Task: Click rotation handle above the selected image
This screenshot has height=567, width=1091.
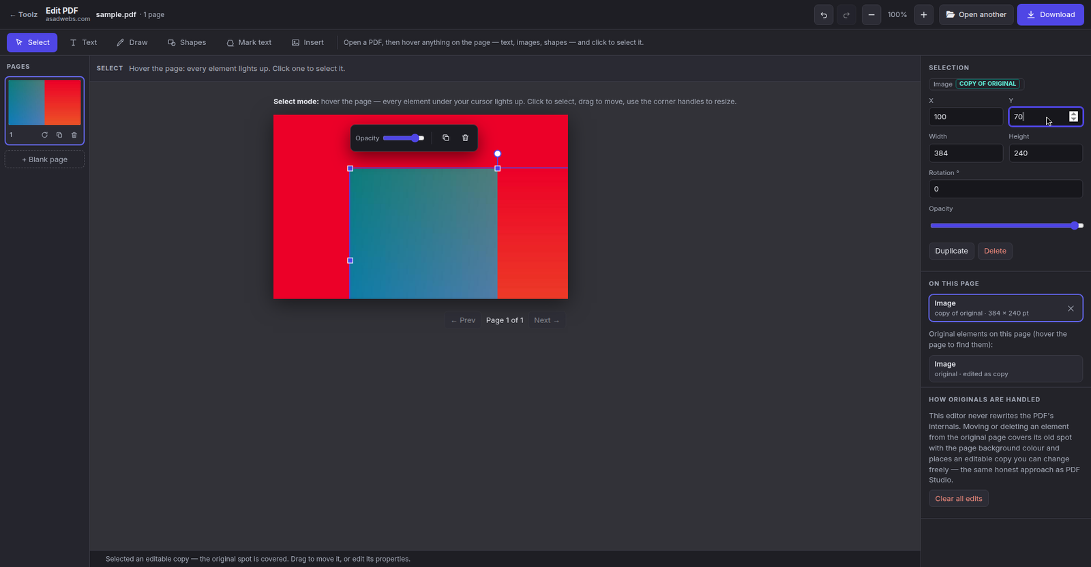Action: click(x=498, y=153)
